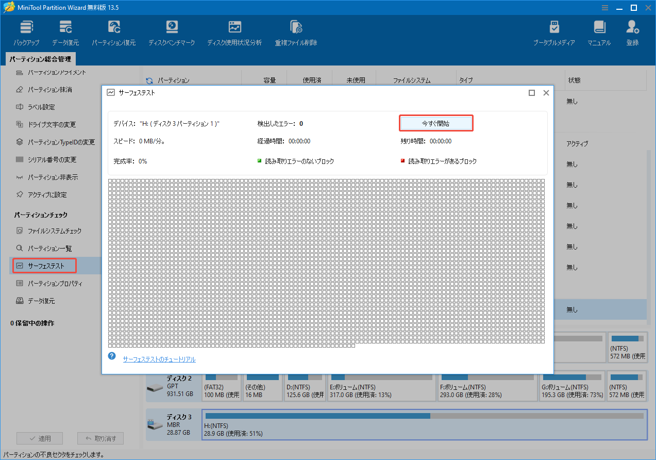Click the 適用 apply button
The image size is (656, 460).
pyautogui.click(x=40, y=438)
